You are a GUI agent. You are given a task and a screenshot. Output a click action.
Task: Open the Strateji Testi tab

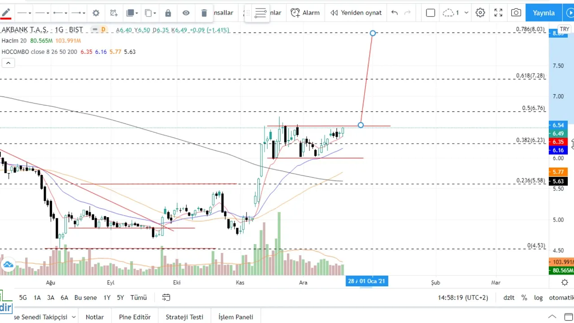[x=184, y=317]
